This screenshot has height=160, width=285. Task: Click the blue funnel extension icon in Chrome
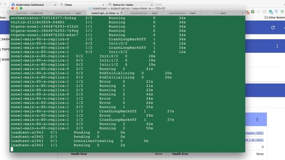point(277,12)
